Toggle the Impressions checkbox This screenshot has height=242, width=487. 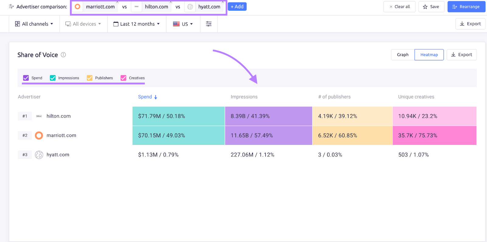[53, 78]
